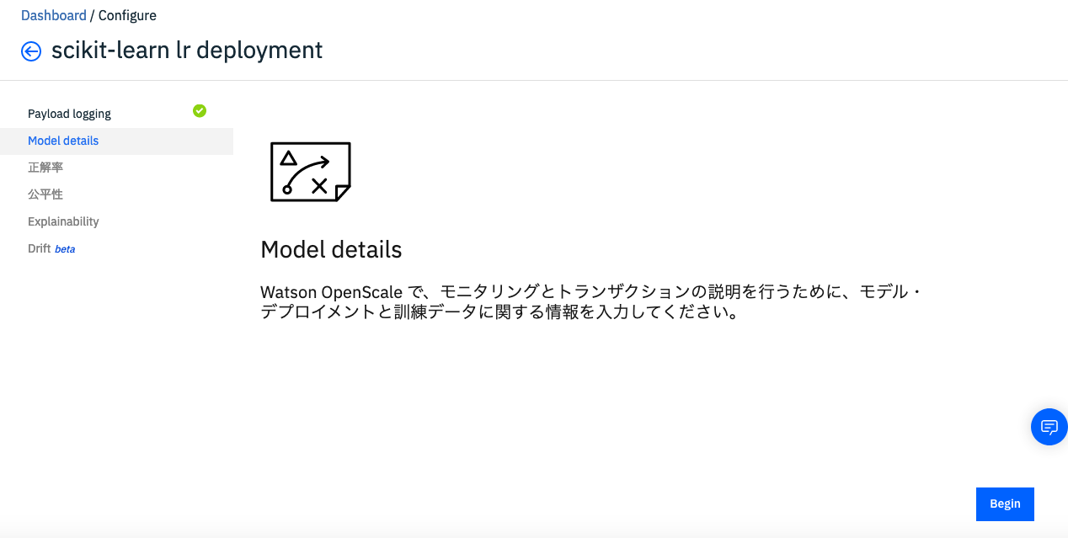
Task: Open the Explainability configuration section
Action: click(x=63, y=221)
